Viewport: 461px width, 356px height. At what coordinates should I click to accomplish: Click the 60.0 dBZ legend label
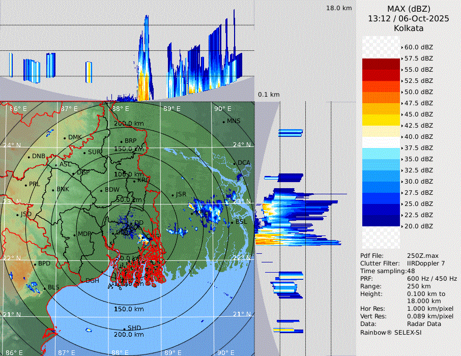(x=418, y=47)
